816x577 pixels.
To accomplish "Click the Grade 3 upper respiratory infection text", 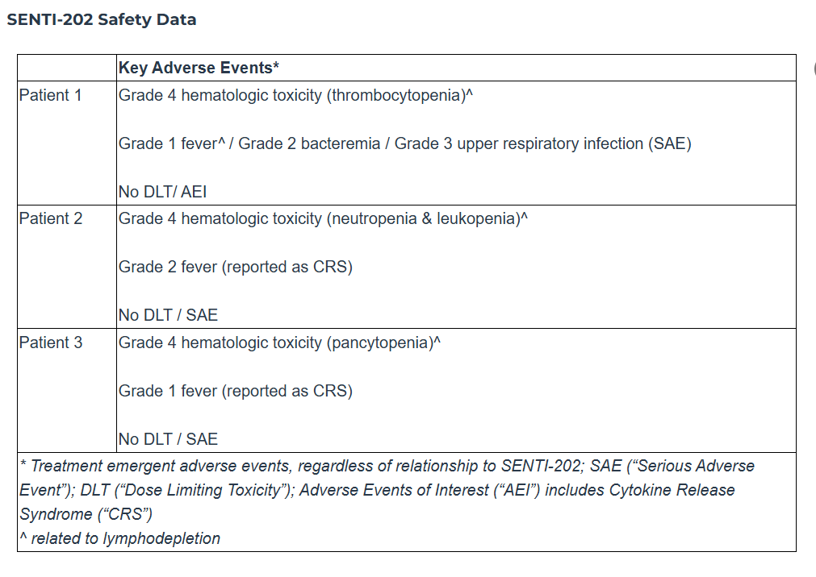I will coord(544,143).
